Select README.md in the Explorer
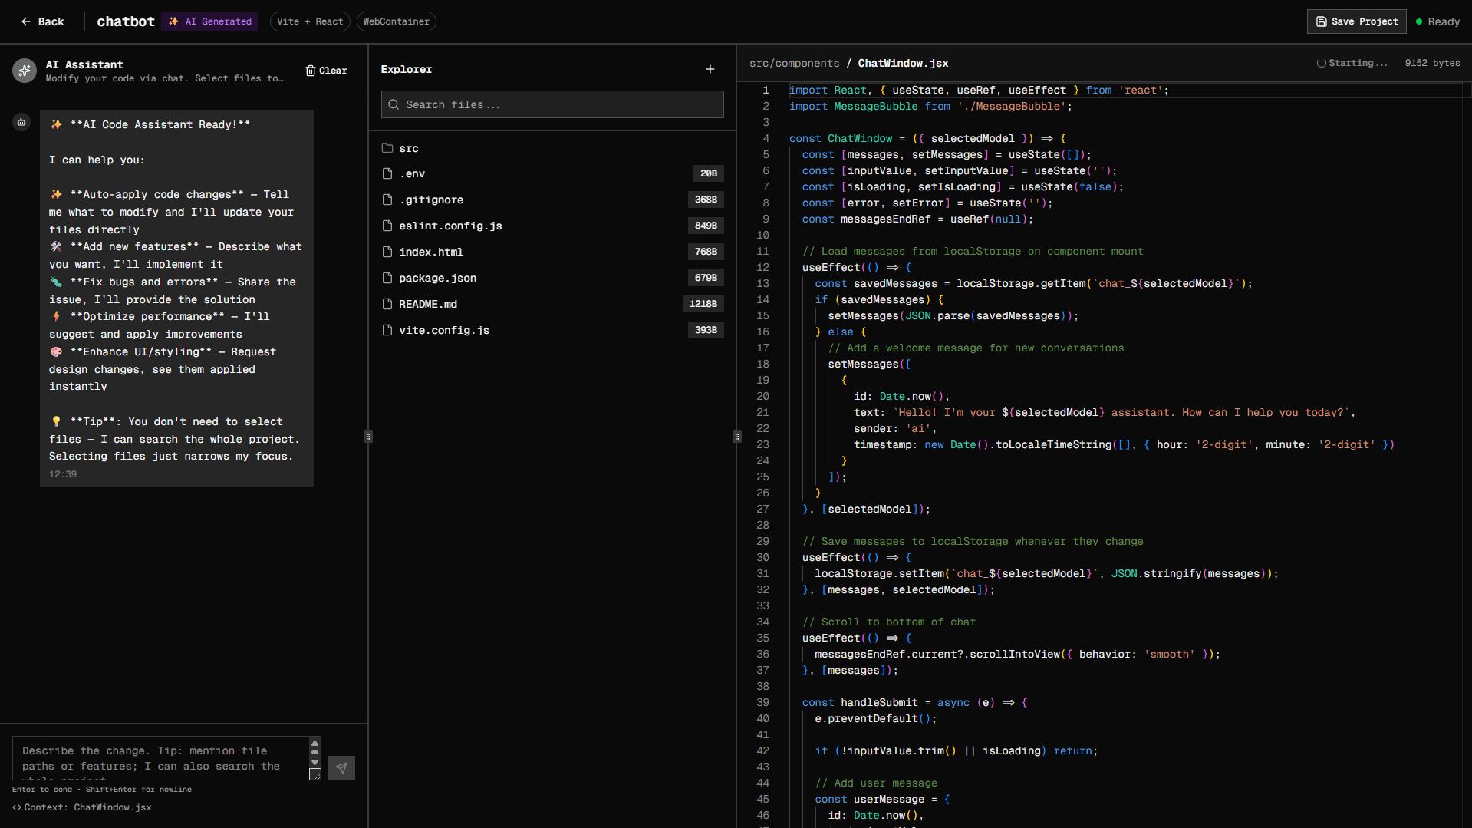The height and width of the screenshot is (828, 1472). [x=428, y=305]
